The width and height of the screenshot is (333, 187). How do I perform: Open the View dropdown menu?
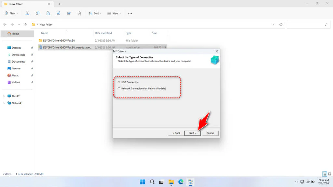[x=114, y=13]
